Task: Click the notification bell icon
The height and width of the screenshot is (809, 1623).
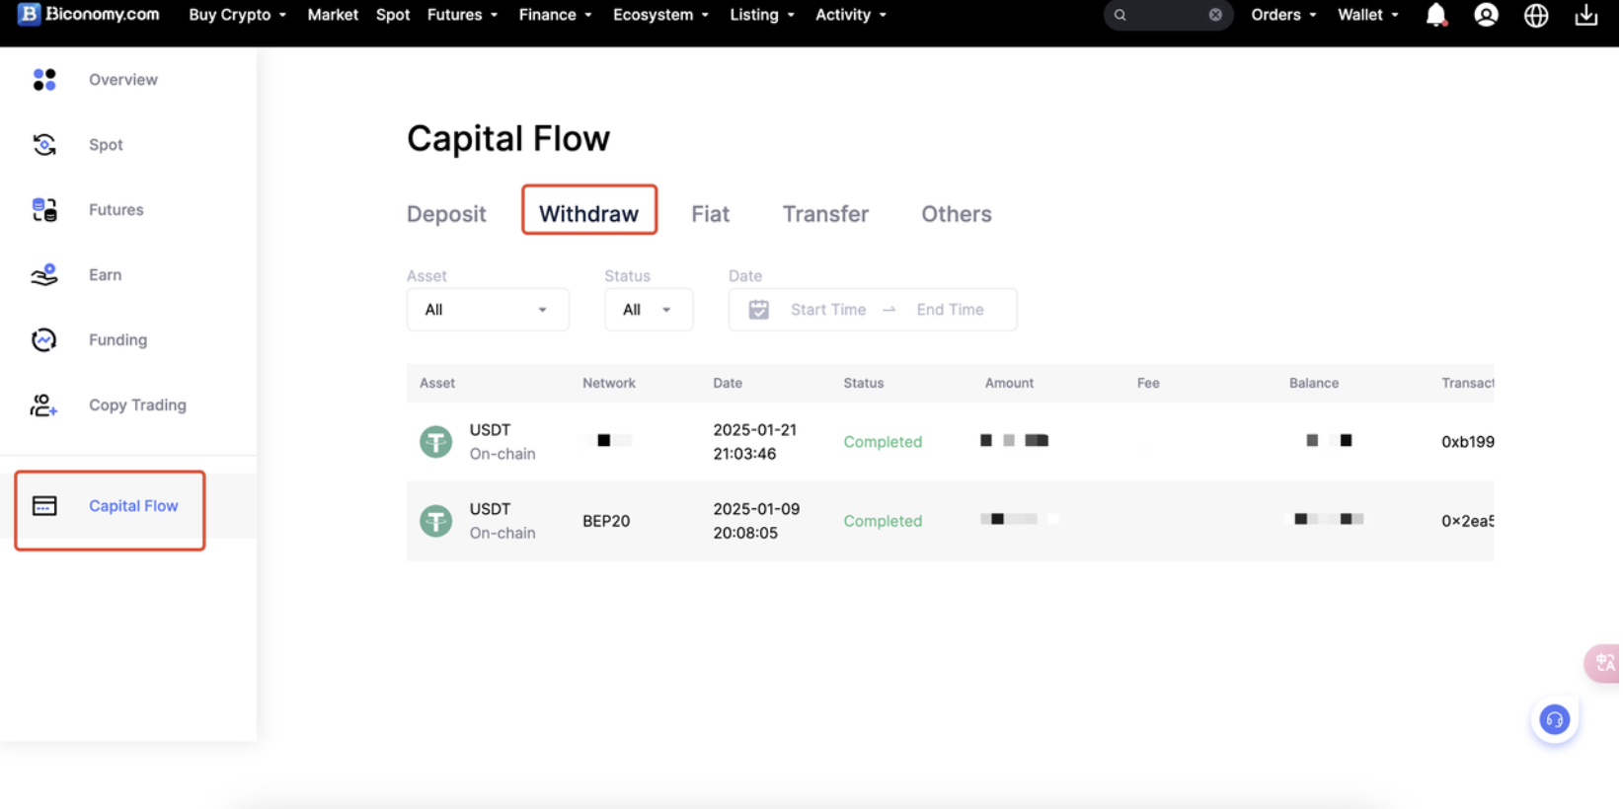Action: click(1436, 15)
